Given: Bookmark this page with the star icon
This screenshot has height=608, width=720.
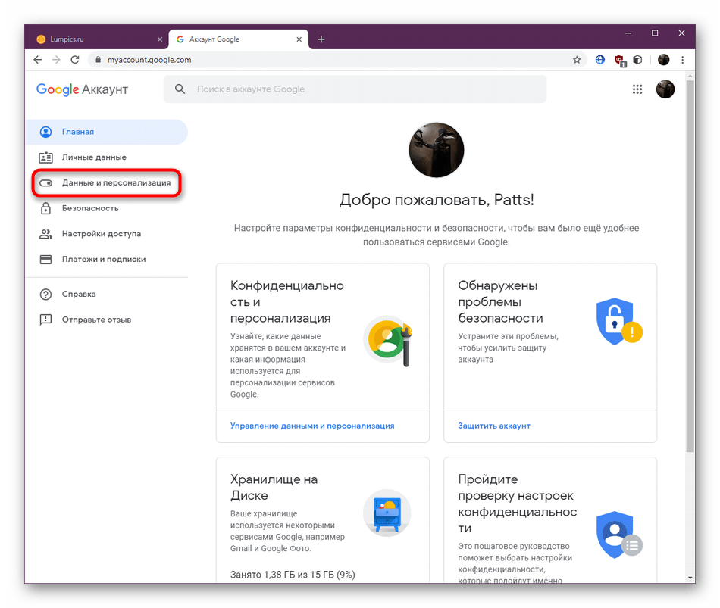Looking at the screenshot, I should [x=577, y=60].
